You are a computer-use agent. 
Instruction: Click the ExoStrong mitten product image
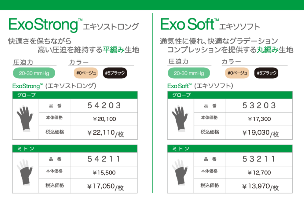point(25,173)
